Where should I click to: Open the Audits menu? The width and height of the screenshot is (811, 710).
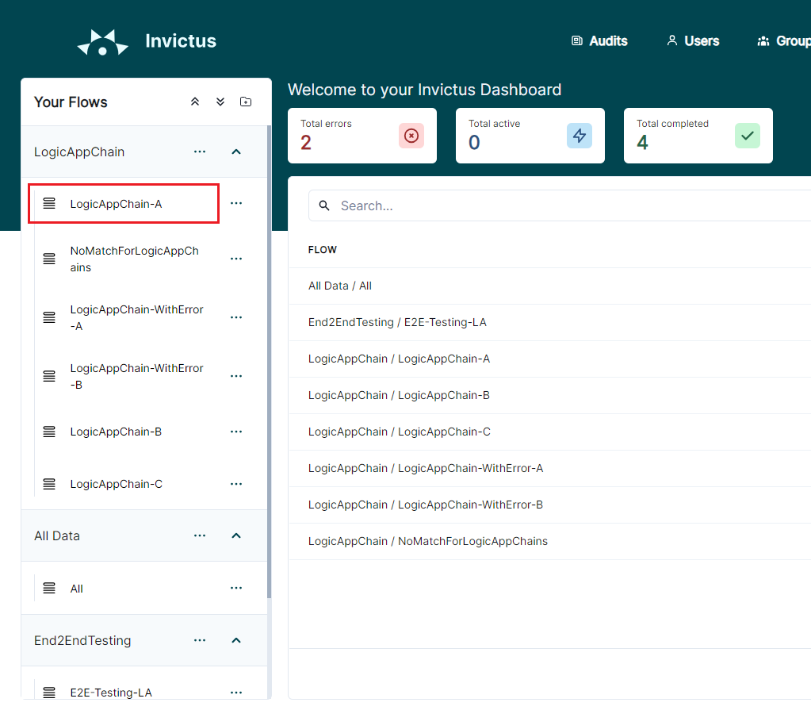599,41
